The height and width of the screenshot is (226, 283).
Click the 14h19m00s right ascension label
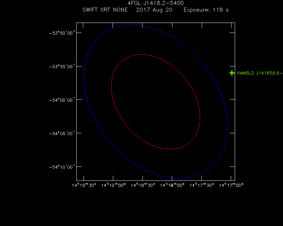(x=113, y=185)
